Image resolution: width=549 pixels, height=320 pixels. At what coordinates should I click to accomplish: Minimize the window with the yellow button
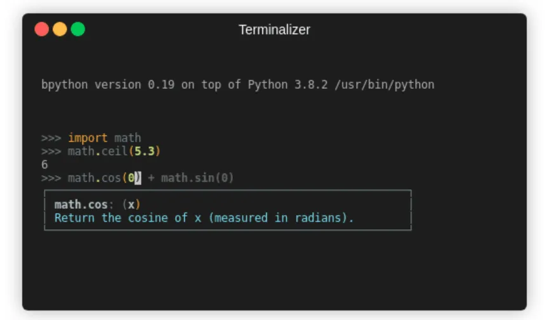(60, 29)
